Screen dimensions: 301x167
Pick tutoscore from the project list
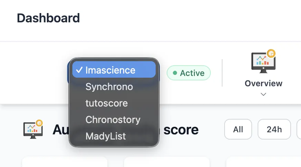tap(106, 103)
